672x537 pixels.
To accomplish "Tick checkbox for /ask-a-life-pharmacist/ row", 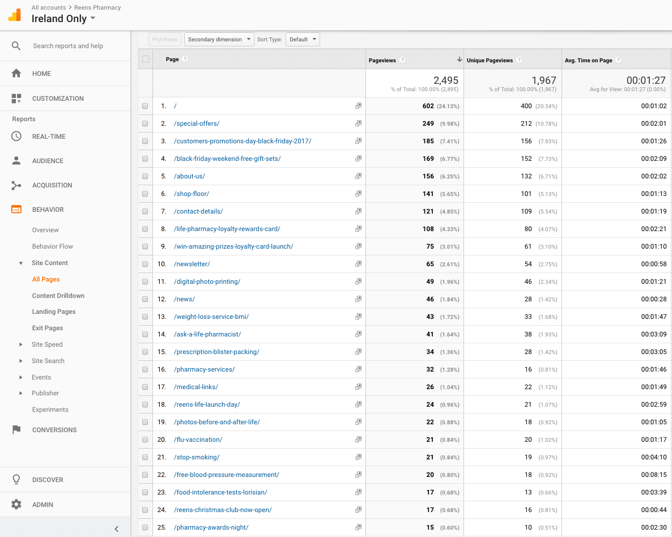I will coord(145,334).
